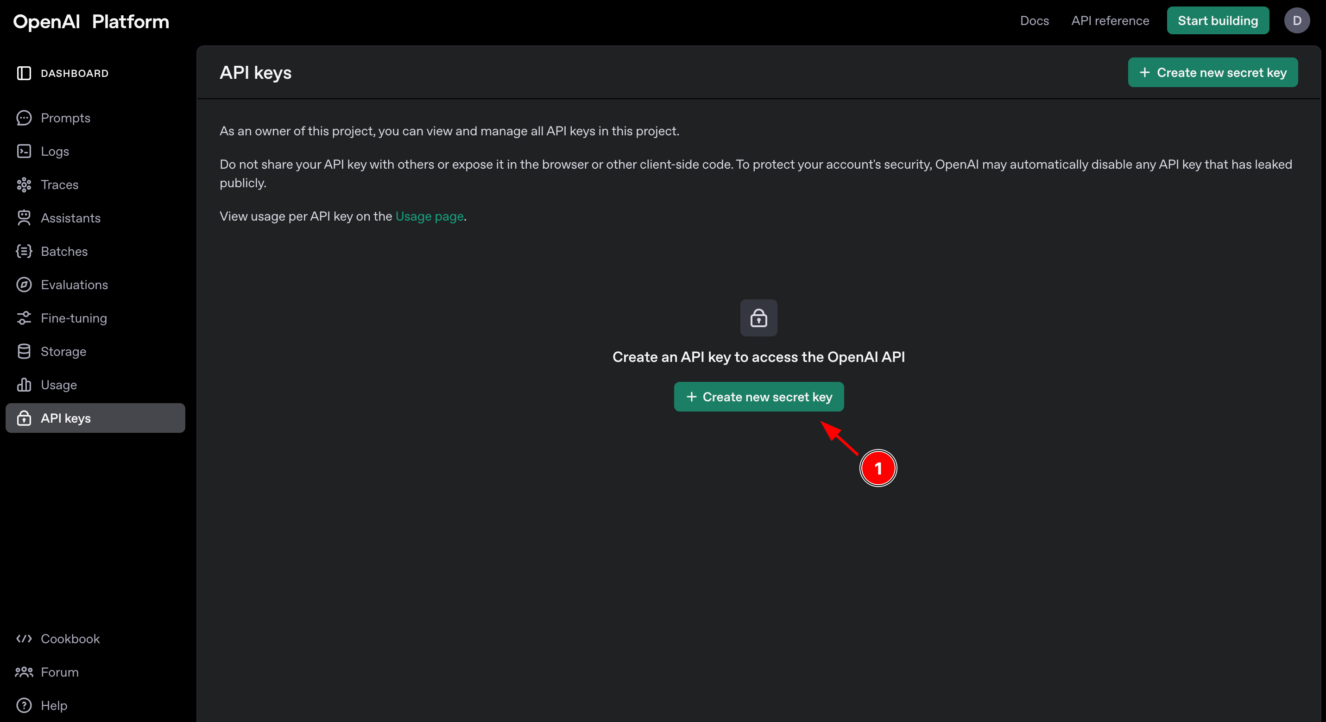The height and width of the screenshot is (722, 1326).
Task: Click the Prompts chat bubble icon
Action: point(24,118)
